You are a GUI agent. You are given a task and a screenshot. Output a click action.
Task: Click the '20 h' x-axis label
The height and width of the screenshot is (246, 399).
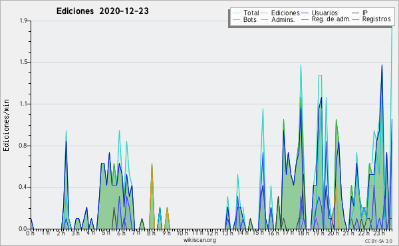click(333, 233)
